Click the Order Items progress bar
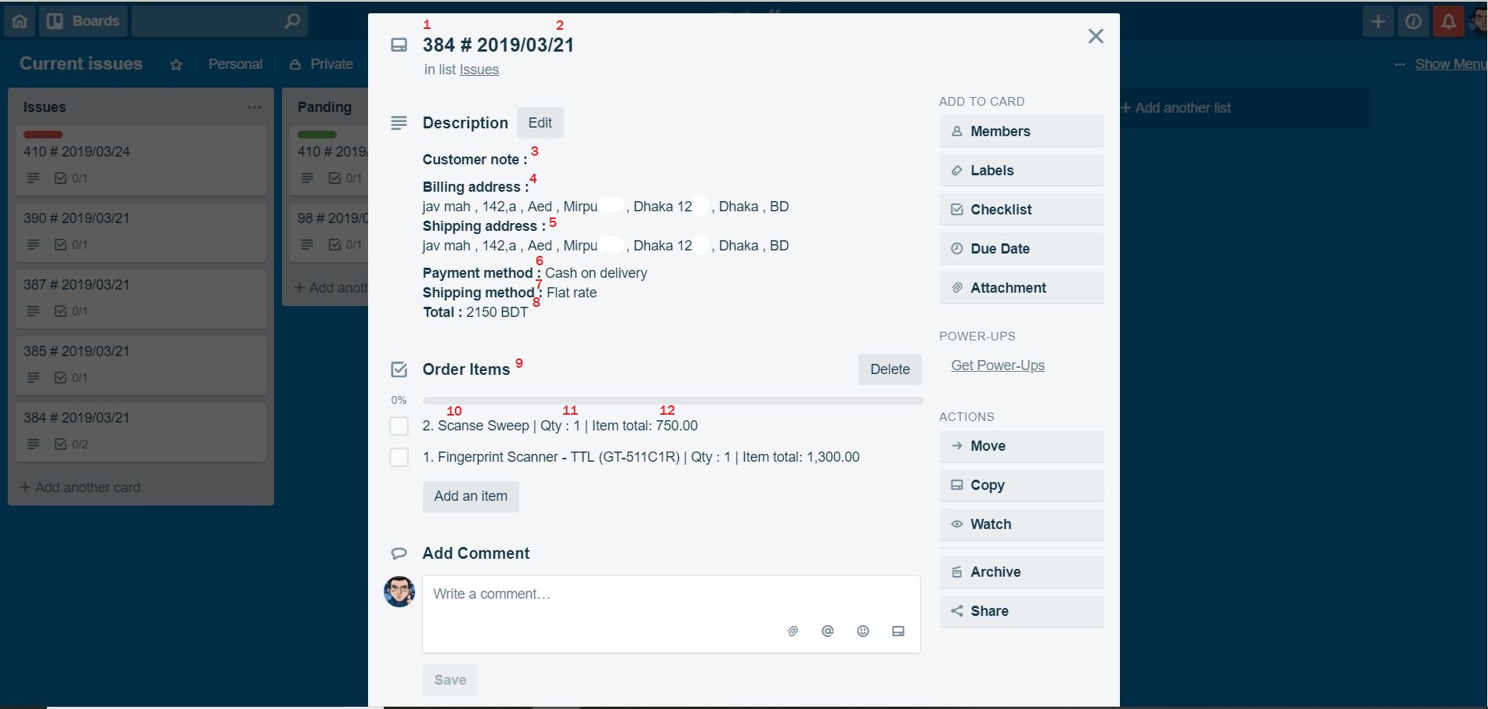Viewport: 1488px width, 709px height. tap(673, 401)
